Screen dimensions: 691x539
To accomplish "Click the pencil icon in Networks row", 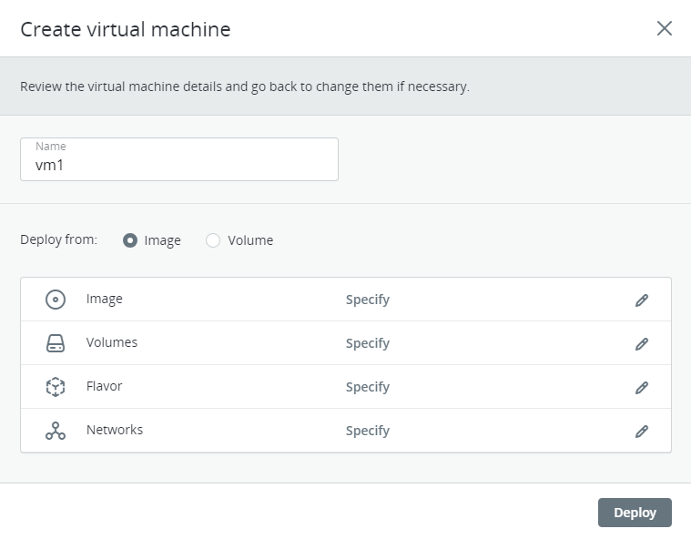I will [641, 431].
